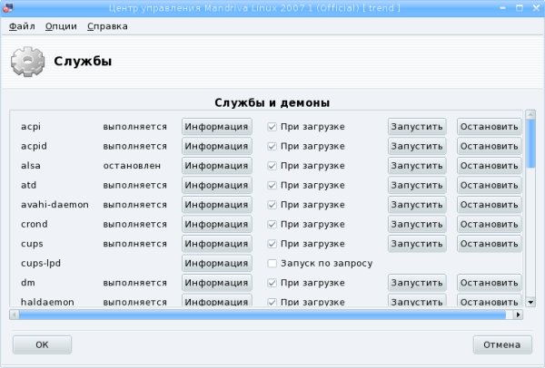Minimize the Mandriva control center window
Viewport: 545px width, 368px height.
tap(502, 7)
